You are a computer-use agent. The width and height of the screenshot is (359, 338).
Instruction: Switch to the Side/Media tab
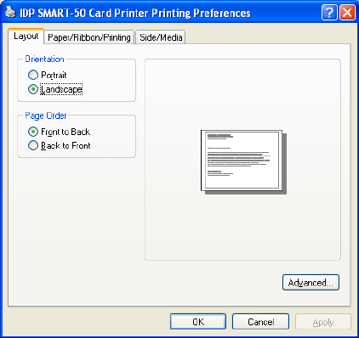[x=161, y=37]
